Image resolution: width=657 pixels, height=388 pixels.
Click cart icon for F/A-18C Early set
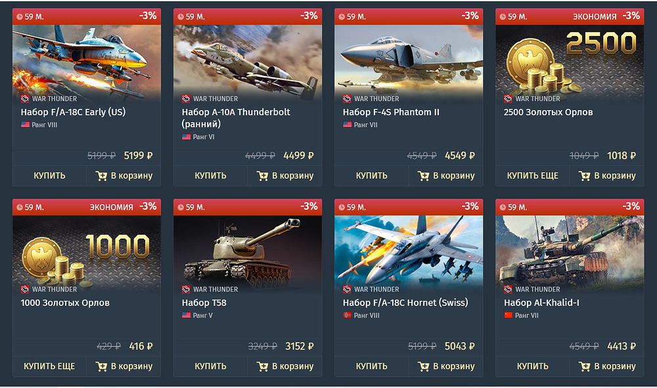(101, 176)
